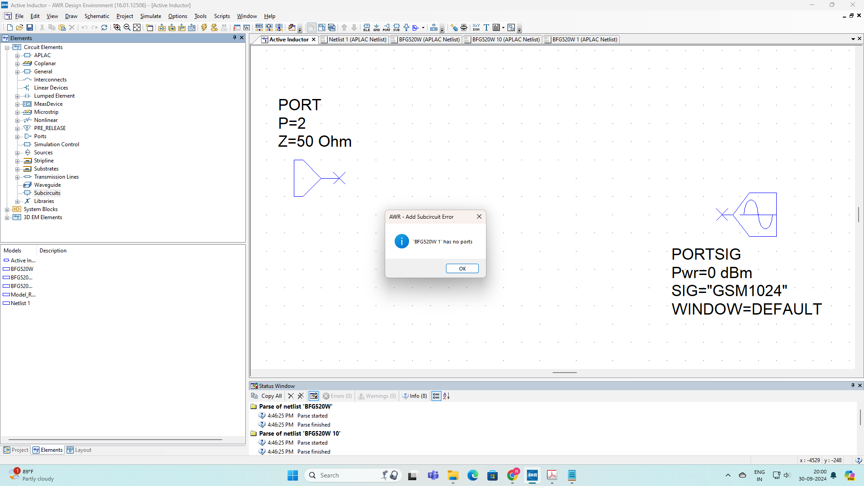The image size is (864, 486).
Task: Expand the Sources tree node
Action: (17, 153)
